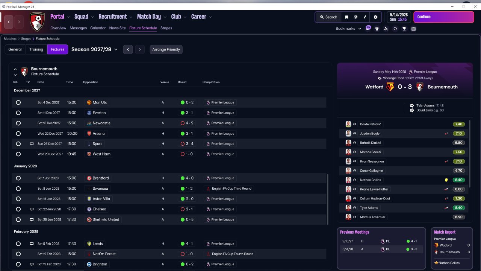This screenshot has width=481, height=271.
Task: Select the Newcastle fixture radio button
Action: coord(18,123)
